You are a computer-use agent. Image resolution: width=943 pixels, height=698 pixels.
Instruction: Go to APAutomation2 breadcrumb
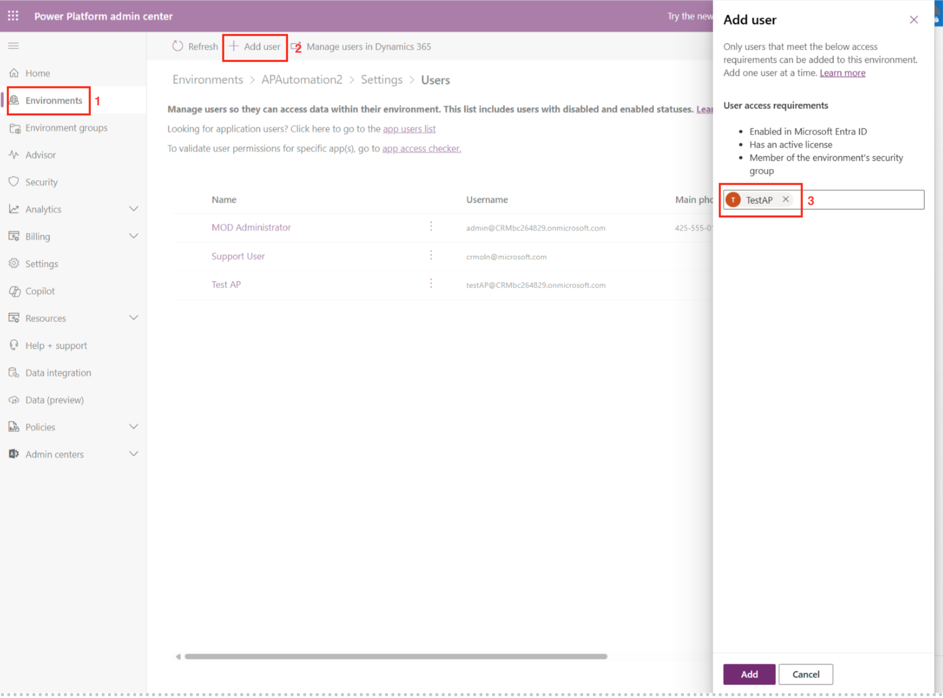click(x=302, y=79)
